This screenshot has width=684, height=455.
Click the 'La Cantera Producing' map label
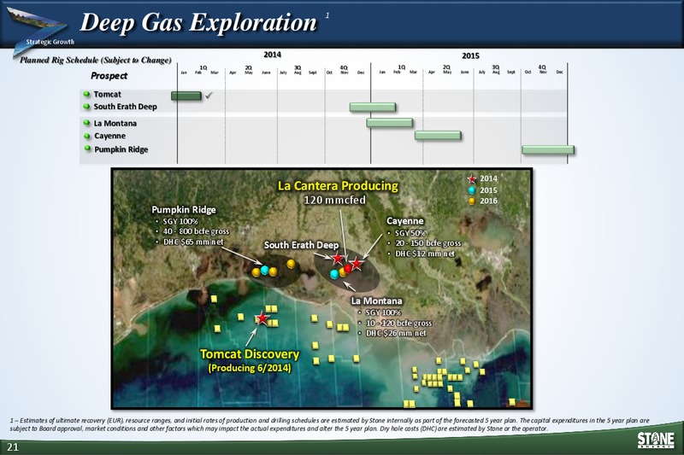point(338,186)
